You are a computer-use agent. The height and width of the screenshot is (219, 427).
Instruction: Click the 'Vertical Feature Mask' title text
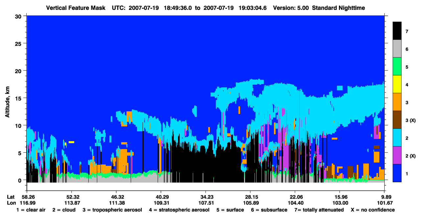tap(76, 8)
